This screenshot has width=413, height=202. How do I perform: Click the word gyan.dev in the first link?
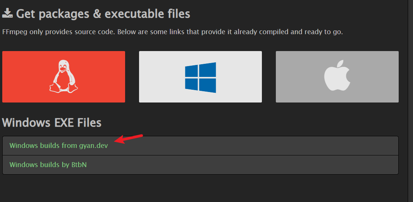point(93,146)
